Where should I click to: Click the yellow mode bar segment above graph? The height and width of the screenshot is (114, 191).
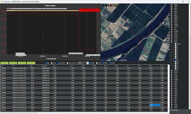click(x=11, y=11)
